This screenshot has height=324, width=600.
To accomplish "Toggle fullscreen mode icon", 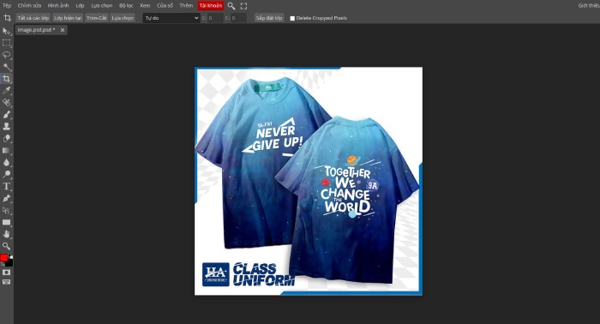I will (243, 6).
